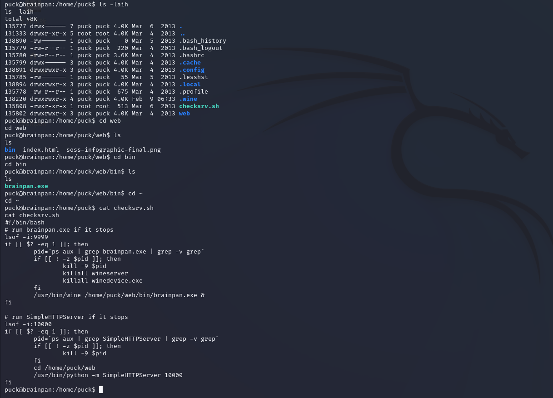
Task: Click the green checksrv.sh filename in the listing
Action: [199, 106]
